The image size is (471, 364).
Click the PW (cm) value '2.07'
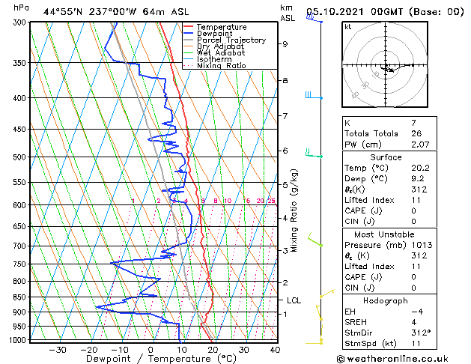pyautogui.click(x=420, y=145)
